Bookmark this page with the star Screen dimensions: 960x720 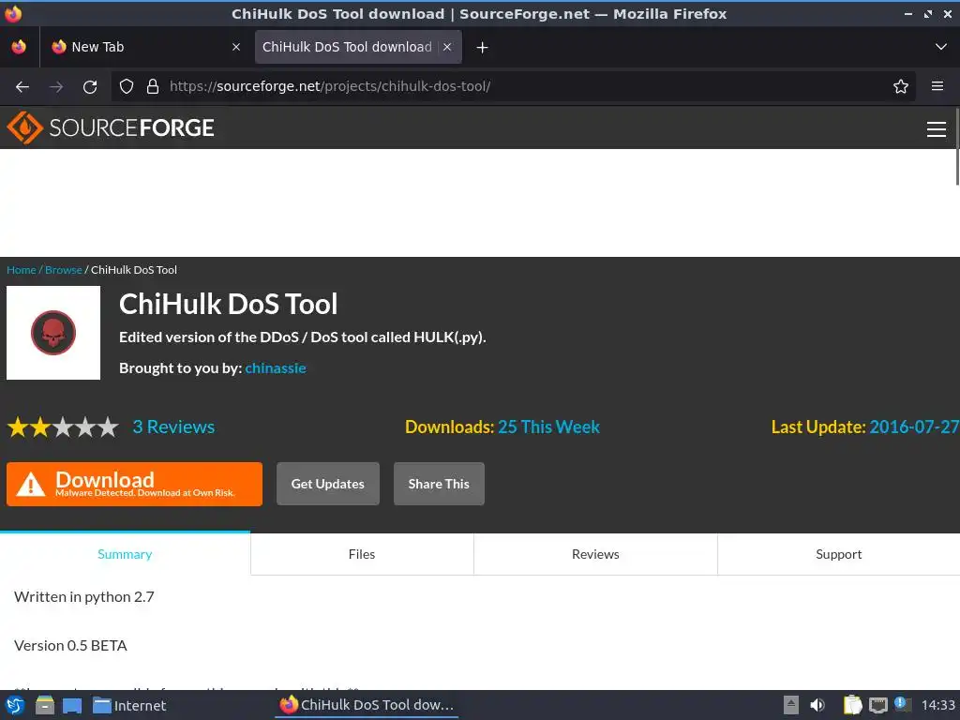coord(900,86)
